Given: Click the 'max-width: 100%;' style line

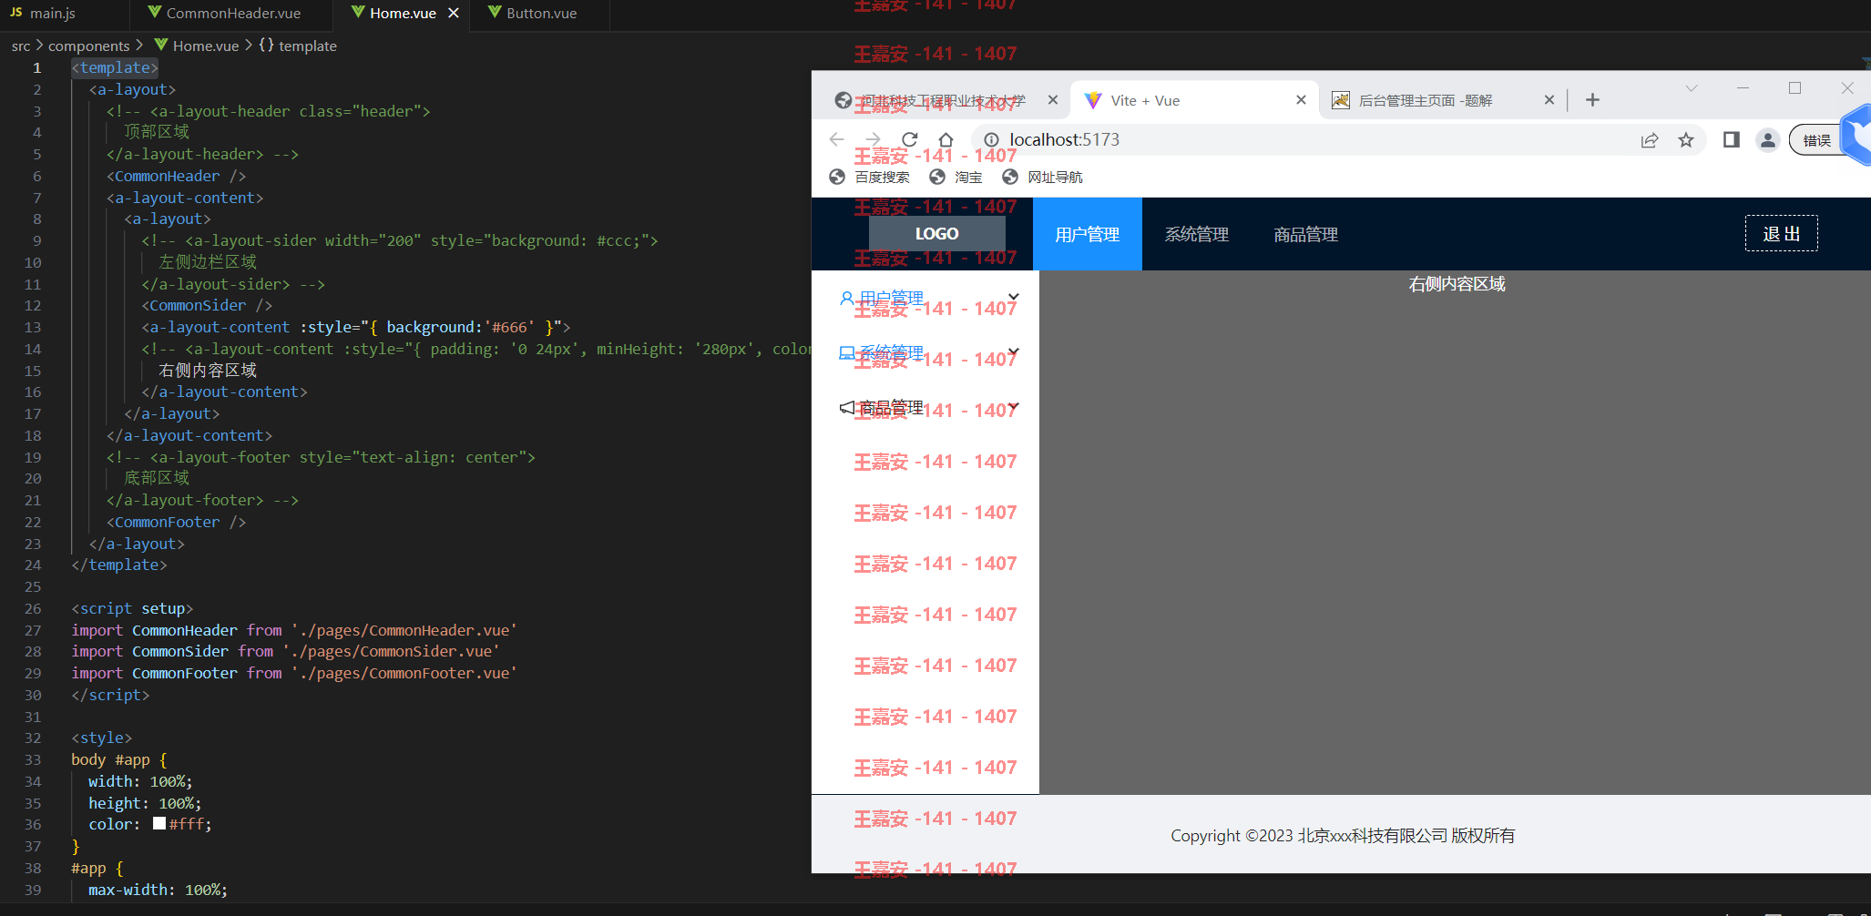Looking at the screenshot, I should pyautogui.click(x=158, y=890).
